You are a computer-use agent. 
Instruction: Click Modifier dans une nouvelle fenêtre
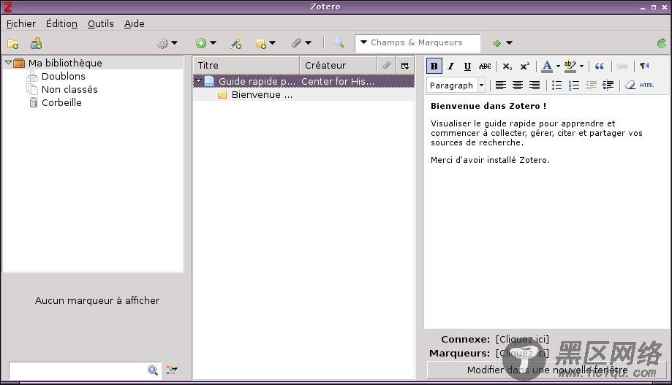click(x=547, y=370)
